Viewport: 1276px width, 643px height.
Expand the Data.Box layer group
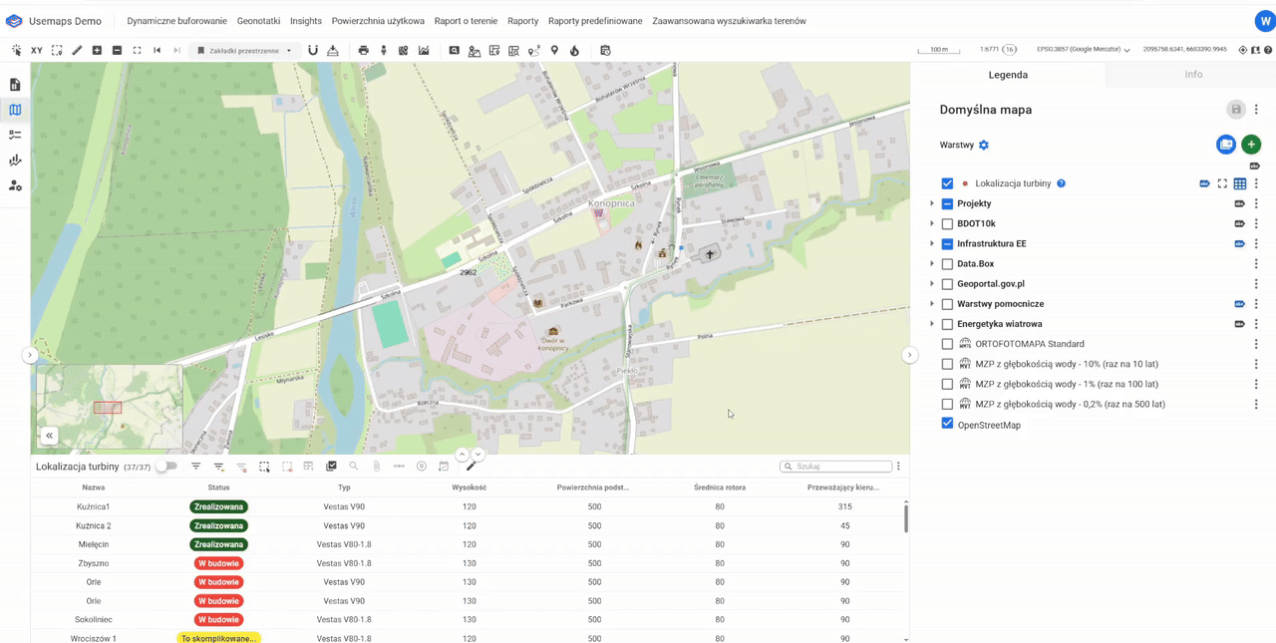pos(932,264)
